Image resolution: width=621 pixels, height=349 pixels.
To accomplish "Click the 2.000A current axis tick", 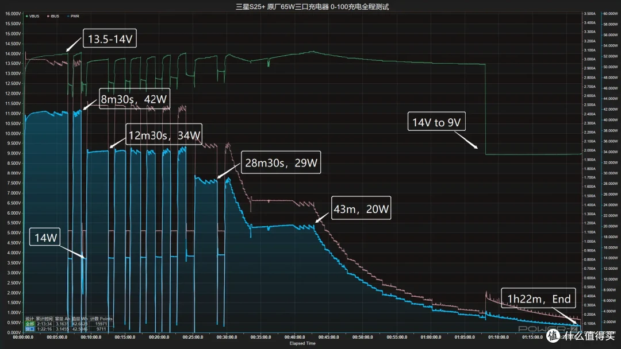I will point(590,150).
